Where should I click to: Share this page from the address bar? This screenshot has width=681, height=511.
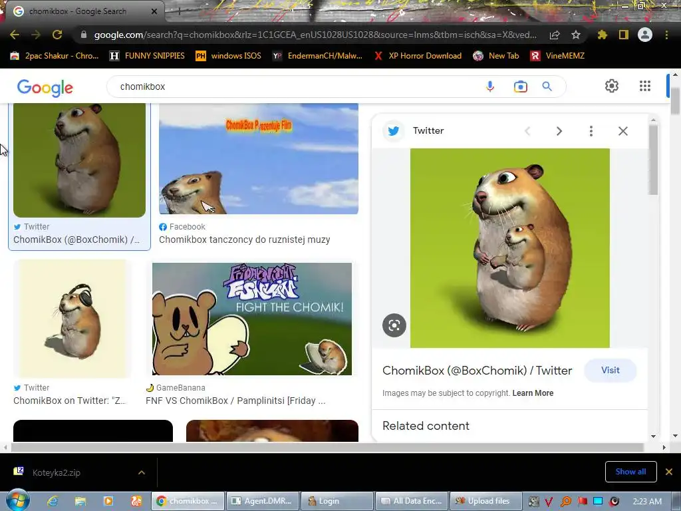(555, 35)
